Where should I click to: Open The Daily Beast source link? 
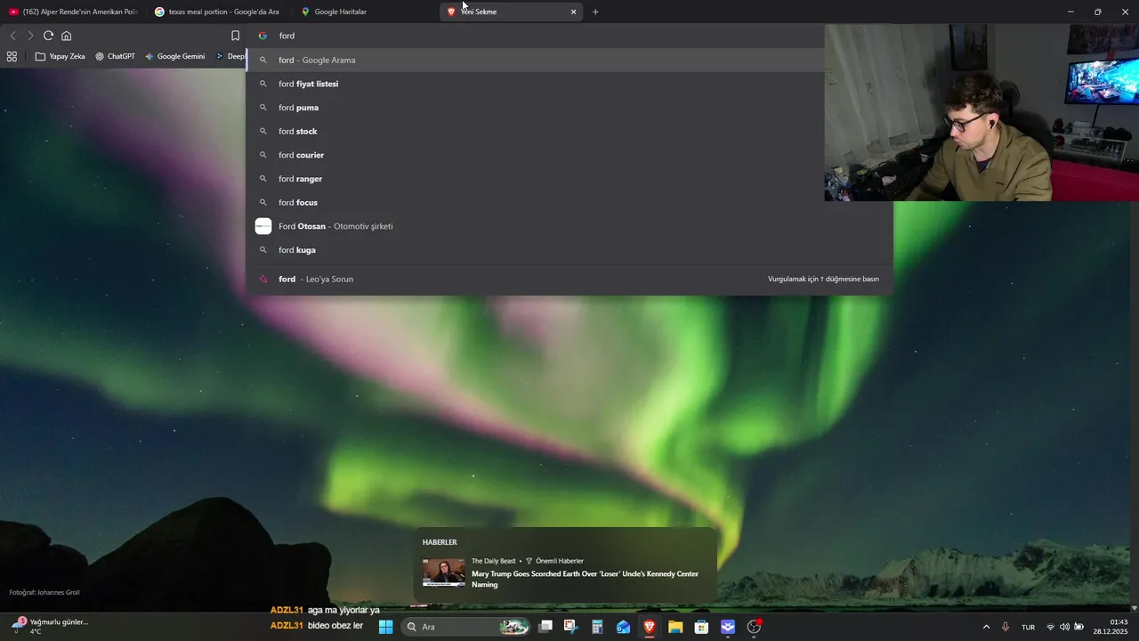pyautogui.click(x=493, y=561)
